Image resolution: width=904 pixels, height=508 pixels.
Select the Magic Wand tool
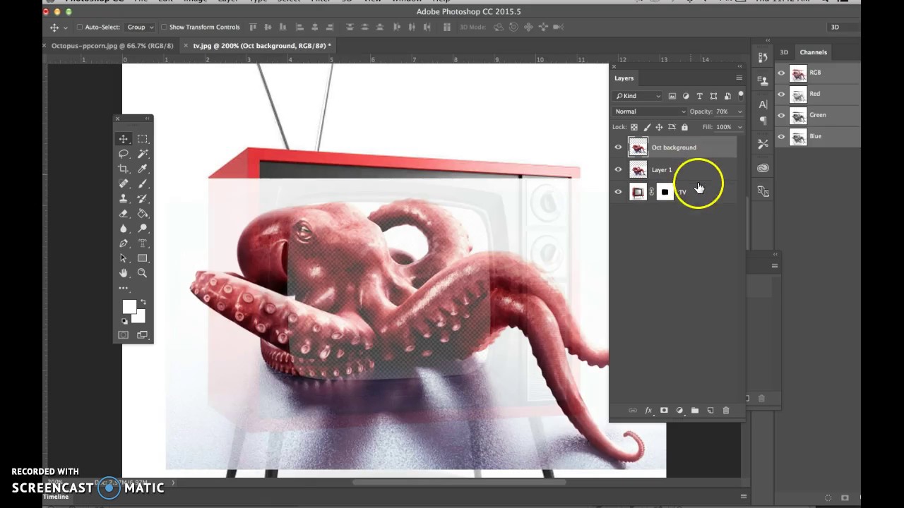[143, 154]
